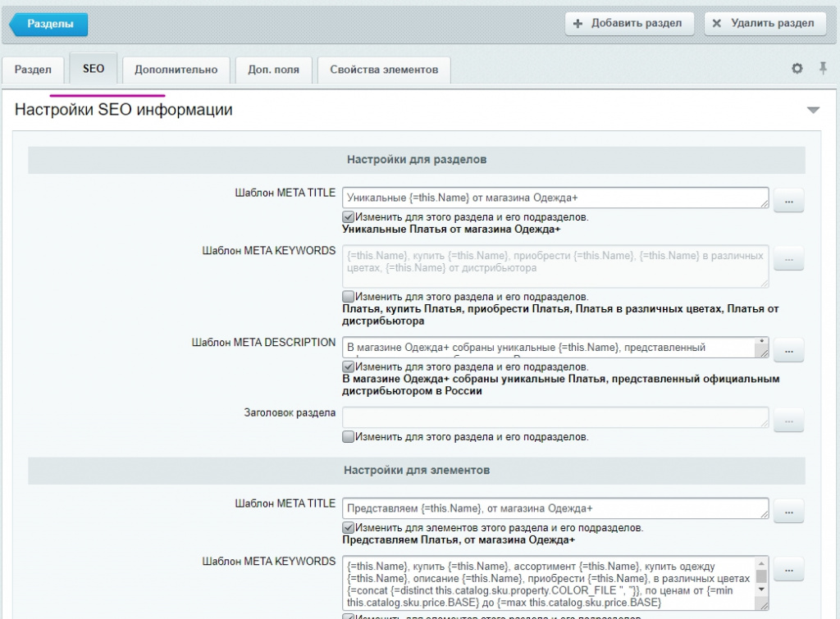
Task: Click the gear settings icon beside the tabs
Action: (x=797, y=69)
